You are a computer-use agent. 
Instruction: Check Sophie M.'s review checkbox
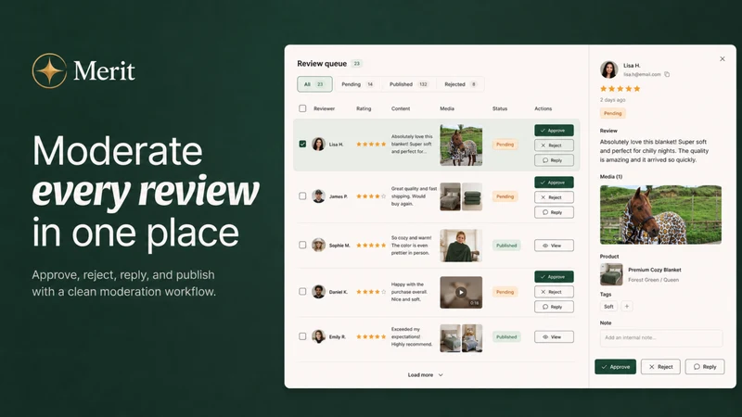pyautogui.click(x=302, y=245)
